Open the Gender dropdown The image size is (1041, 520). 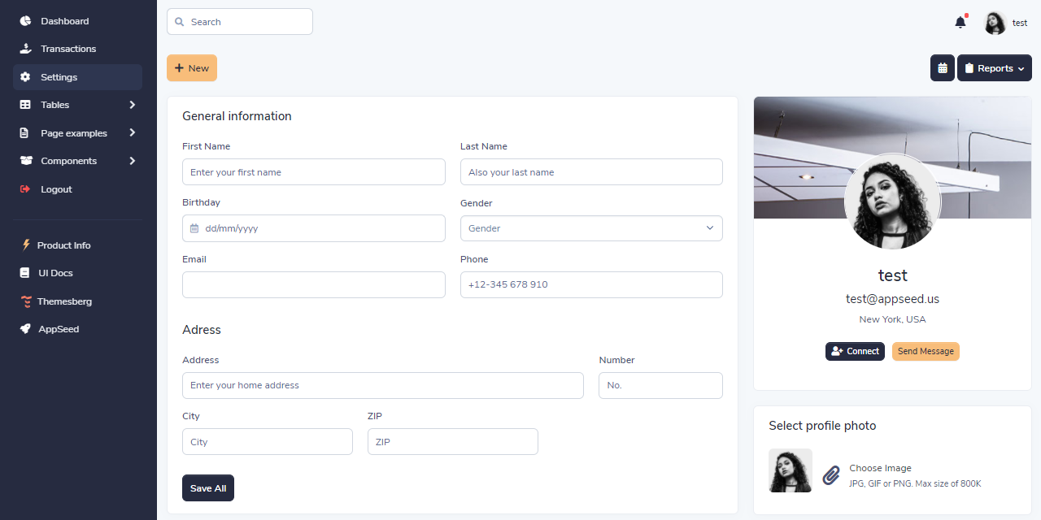pos(591,228)
